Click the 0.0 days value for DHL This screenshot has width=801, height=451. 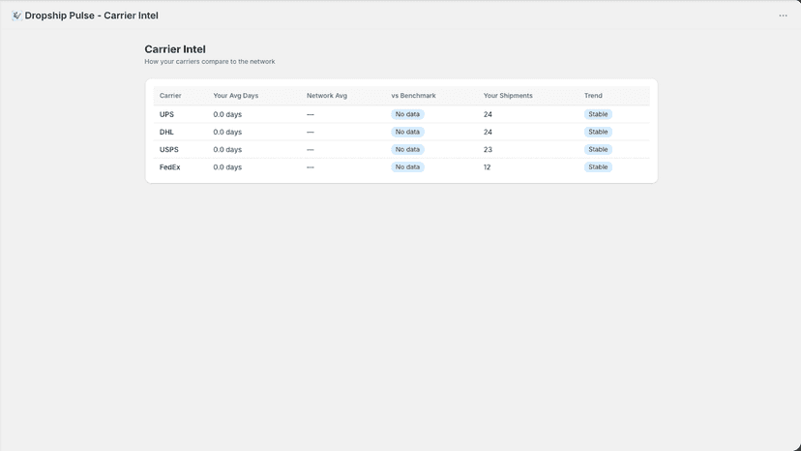point(227,132)
